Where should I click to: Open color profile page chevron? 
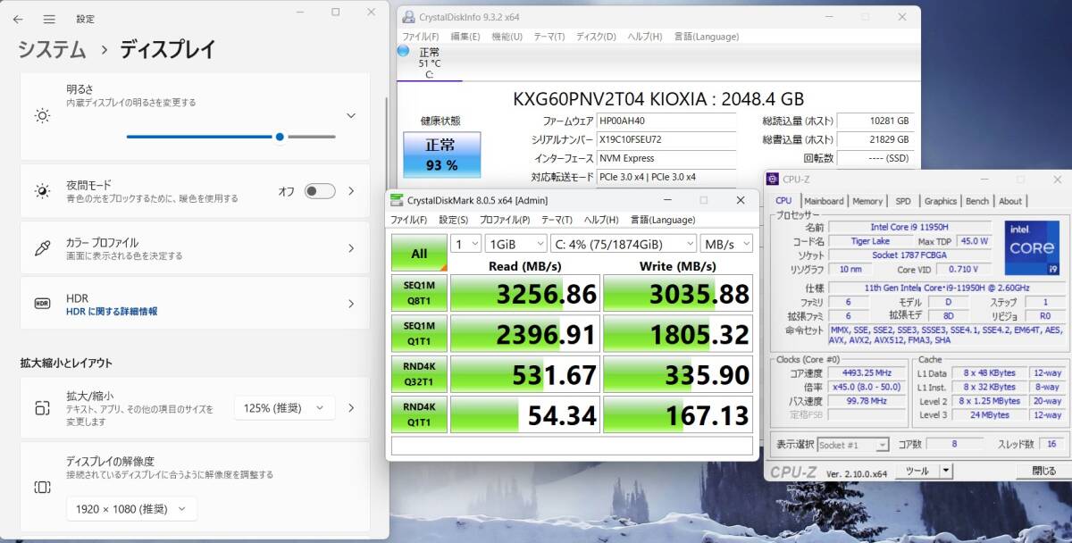coord(351,248)
